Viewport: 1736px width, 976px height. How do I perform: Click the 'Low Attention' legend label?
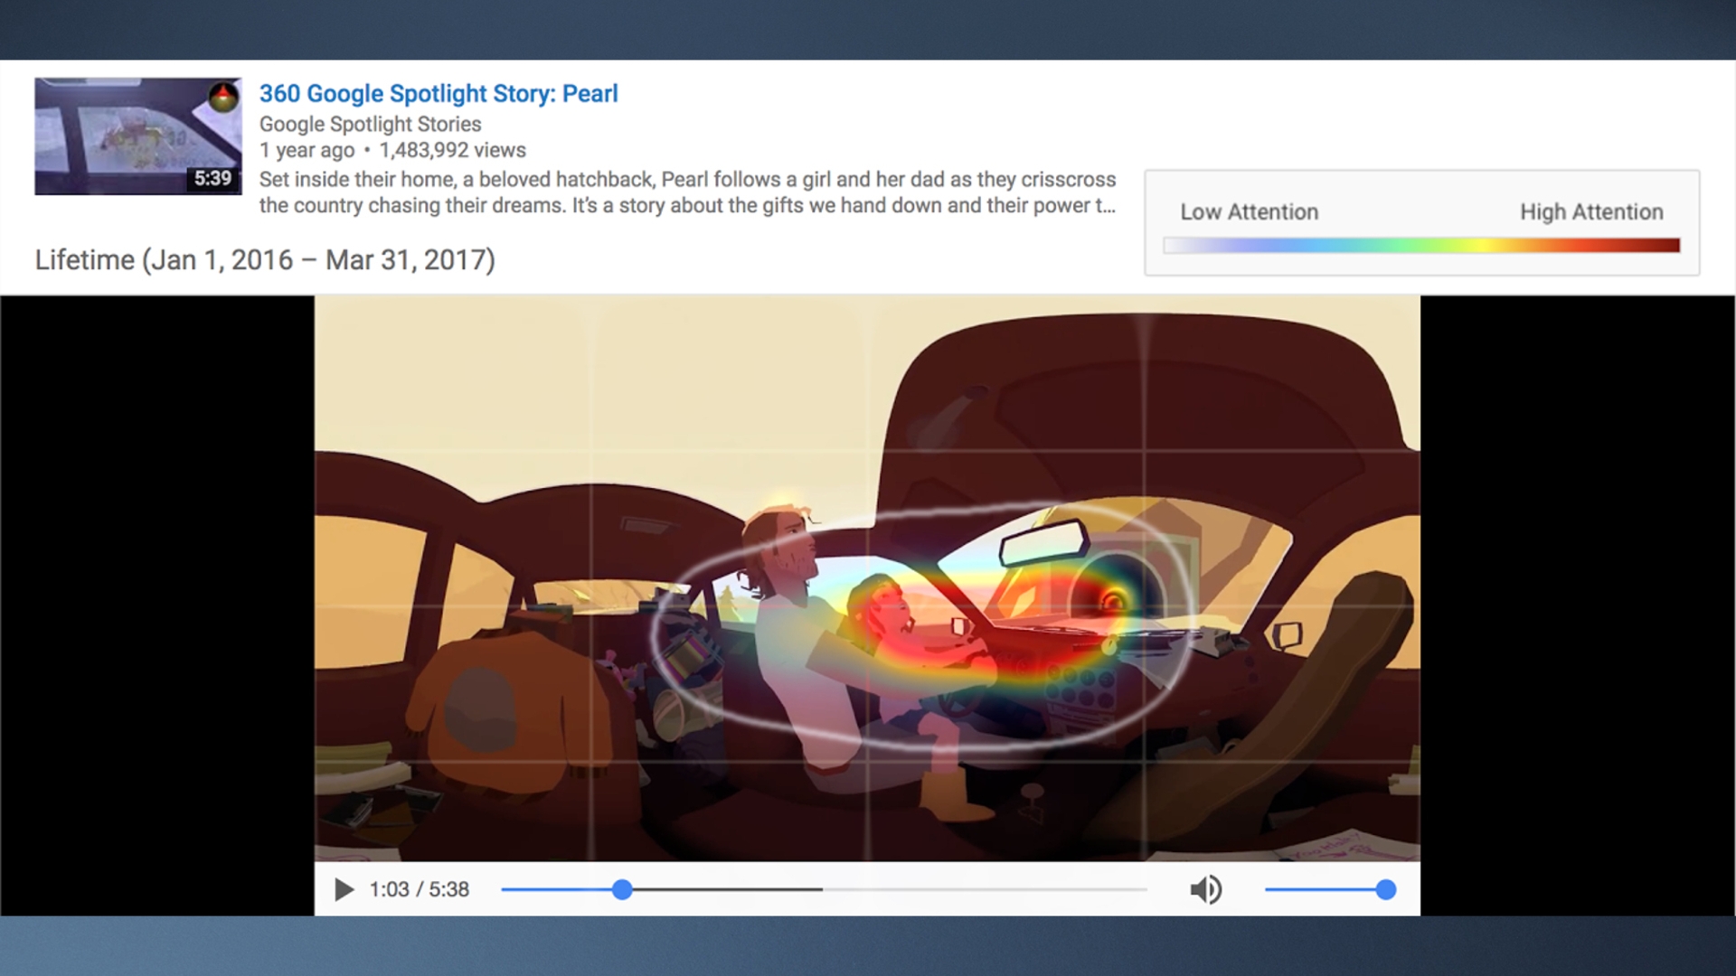coord(1249,211)
